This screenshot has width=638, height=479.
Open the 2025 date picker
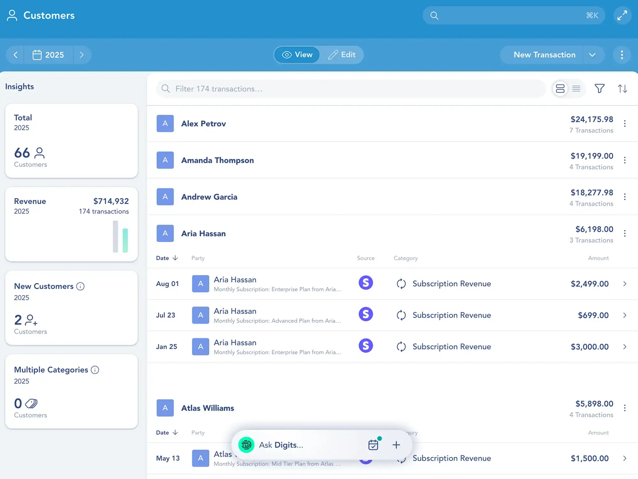48,55
